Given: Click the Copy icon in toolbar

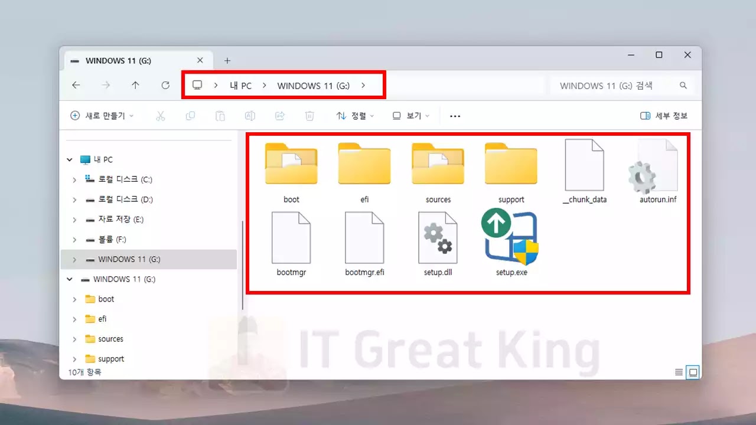Looking at the screenshot, I should (190, 116).
